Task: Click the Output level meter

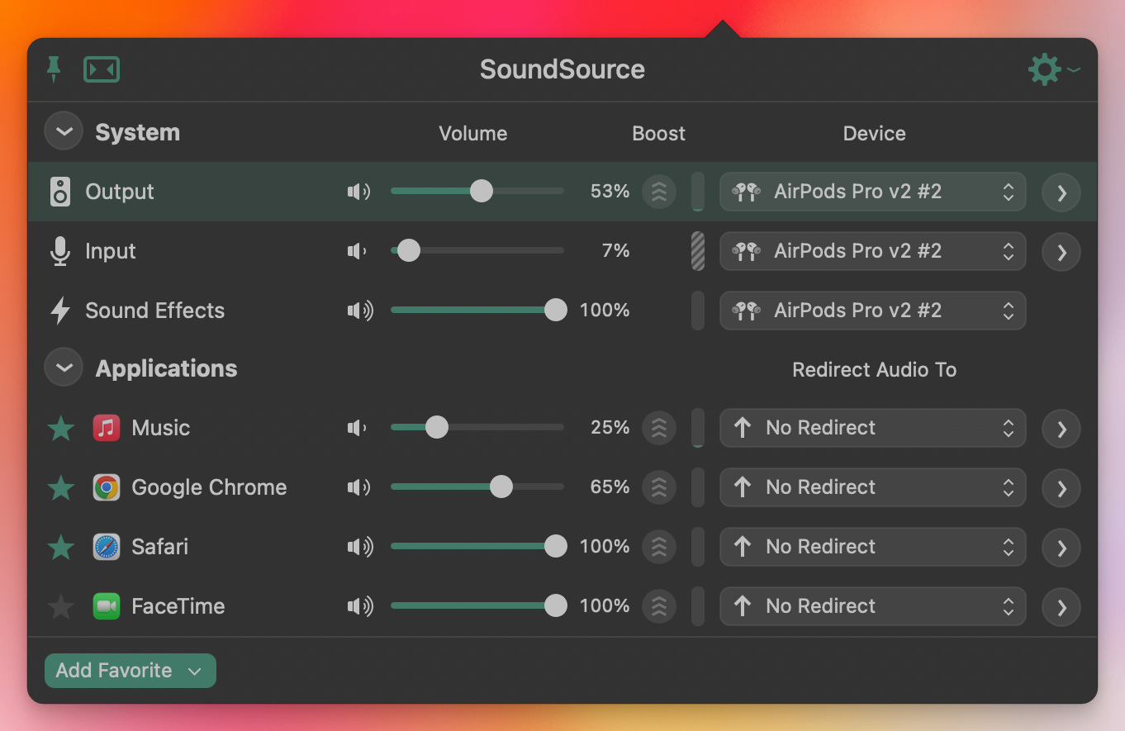Action: [x=698, y=192]
